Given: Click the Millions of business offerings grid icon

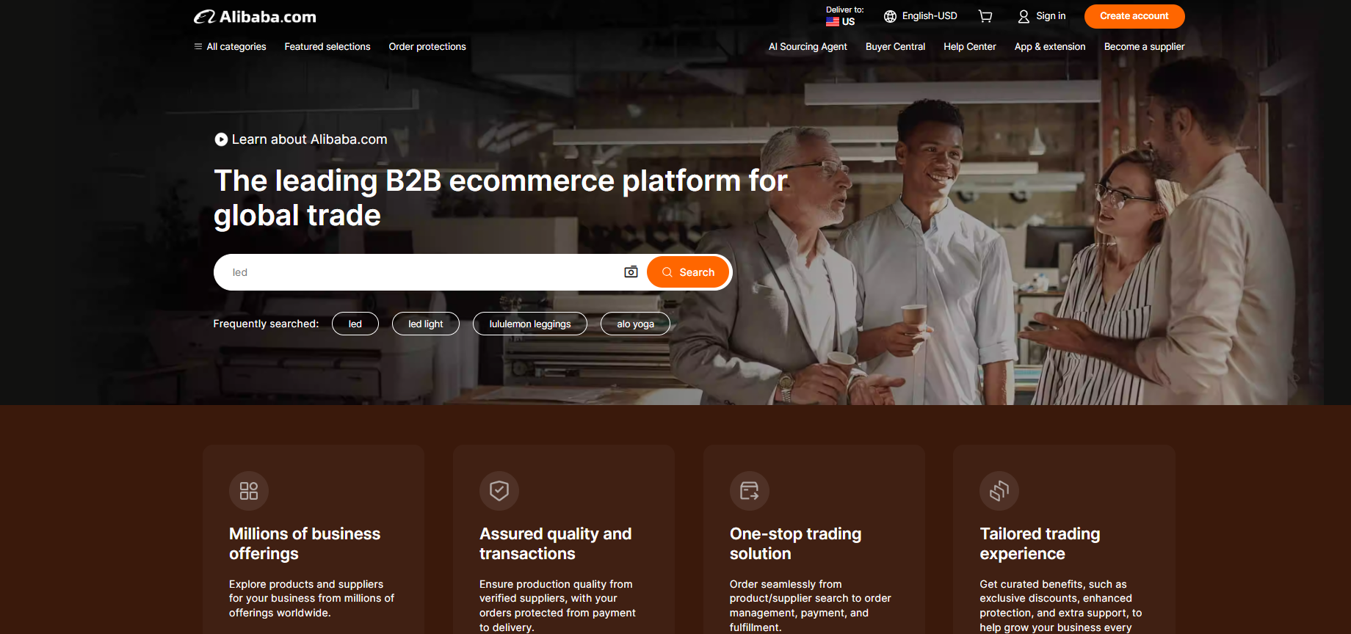Looking at the screenshot, I should [x=249, y=491].
